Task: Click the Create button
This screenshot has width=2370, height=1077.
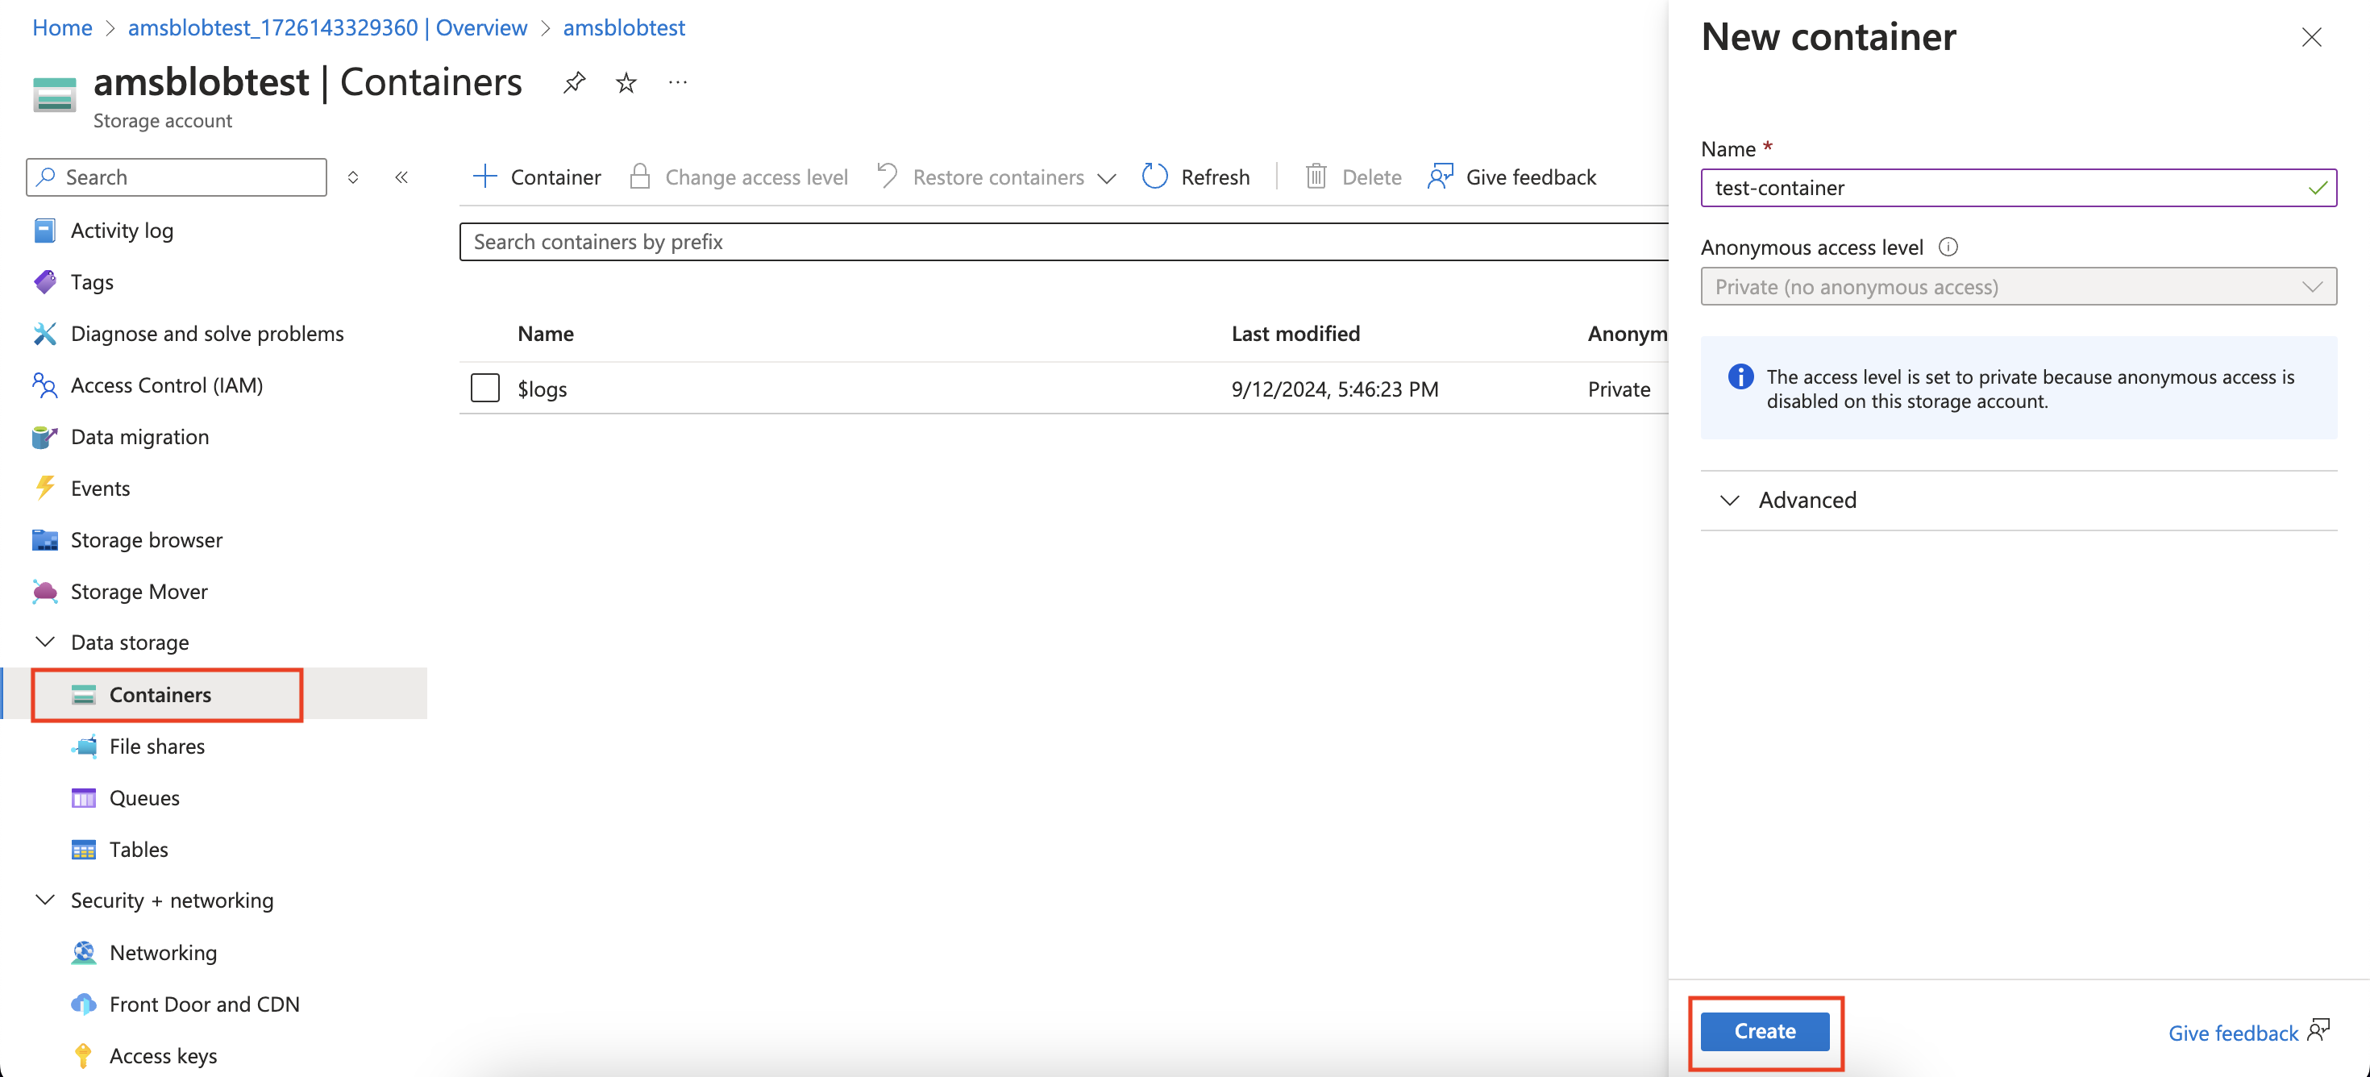Action: 1765,1031
